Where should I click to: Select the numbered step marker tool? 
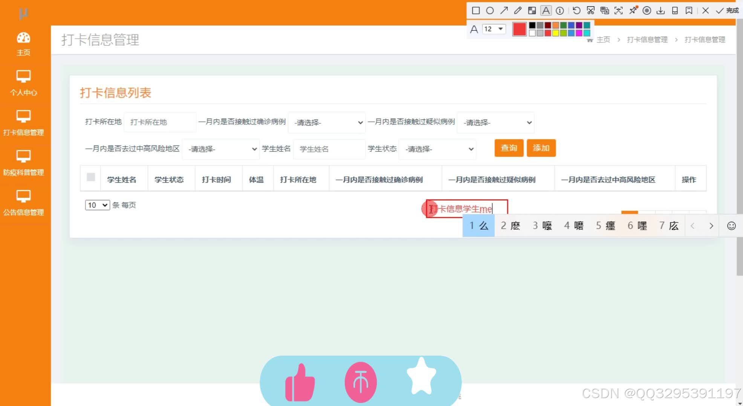click(560, 11)
